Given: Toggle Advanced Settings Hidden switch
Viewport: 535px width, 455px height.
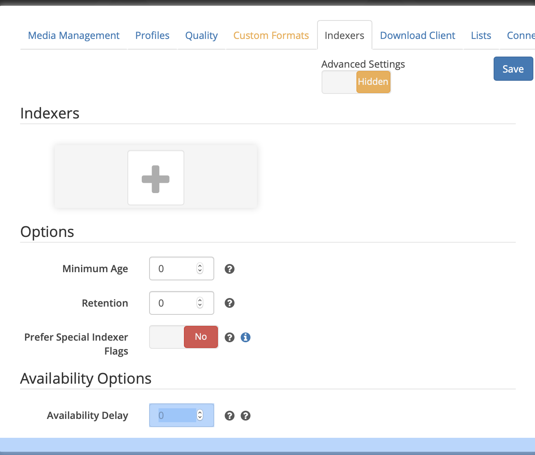Looking at the screenshot, I should click(x=356, y=82).
